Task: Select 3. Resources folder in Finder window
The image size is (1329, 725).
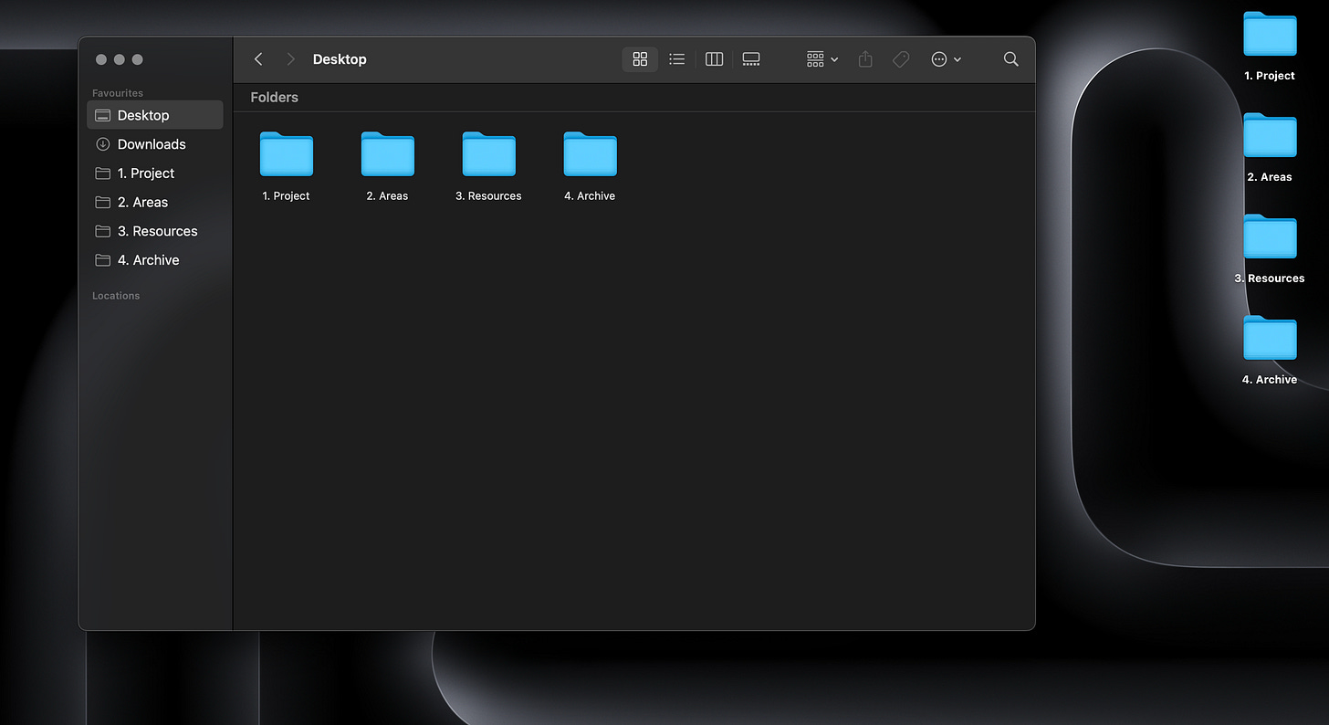Action: pyautogui.click(x=489, y=154)
